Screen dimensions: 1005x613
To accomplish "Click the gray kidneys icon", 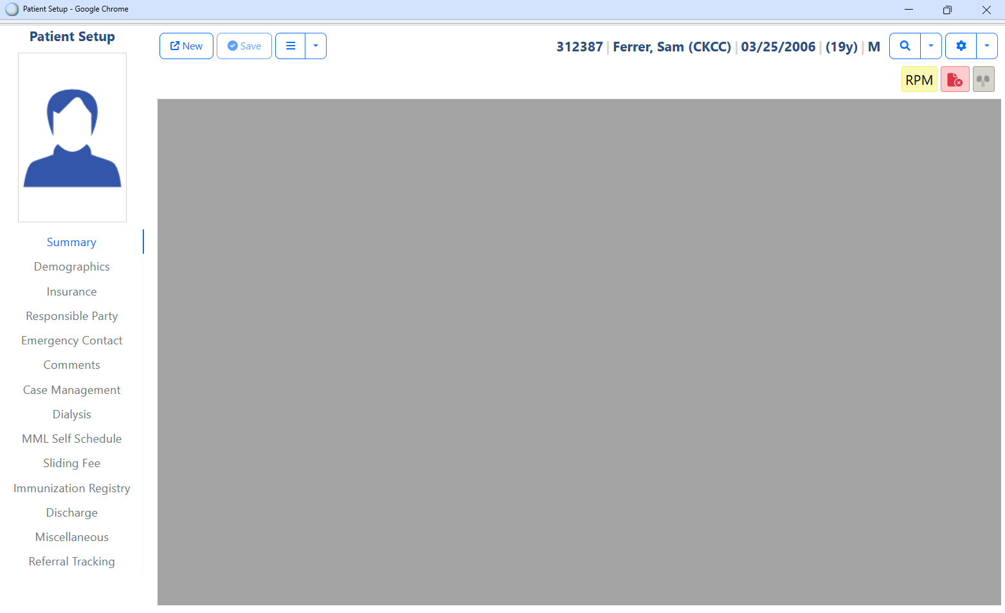I will (x=984, y=80).
